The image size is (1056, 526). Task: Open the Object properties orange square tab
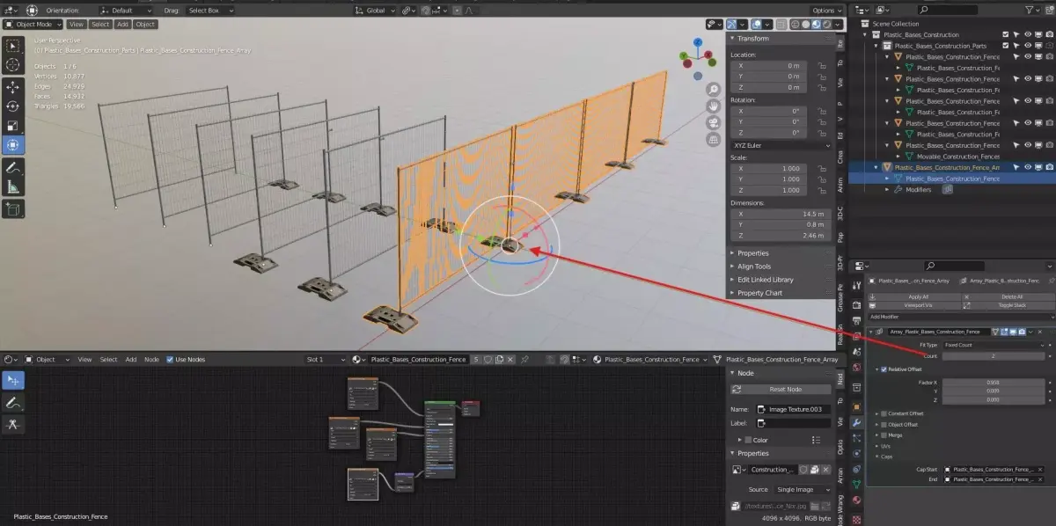click(x=856, y=407)
